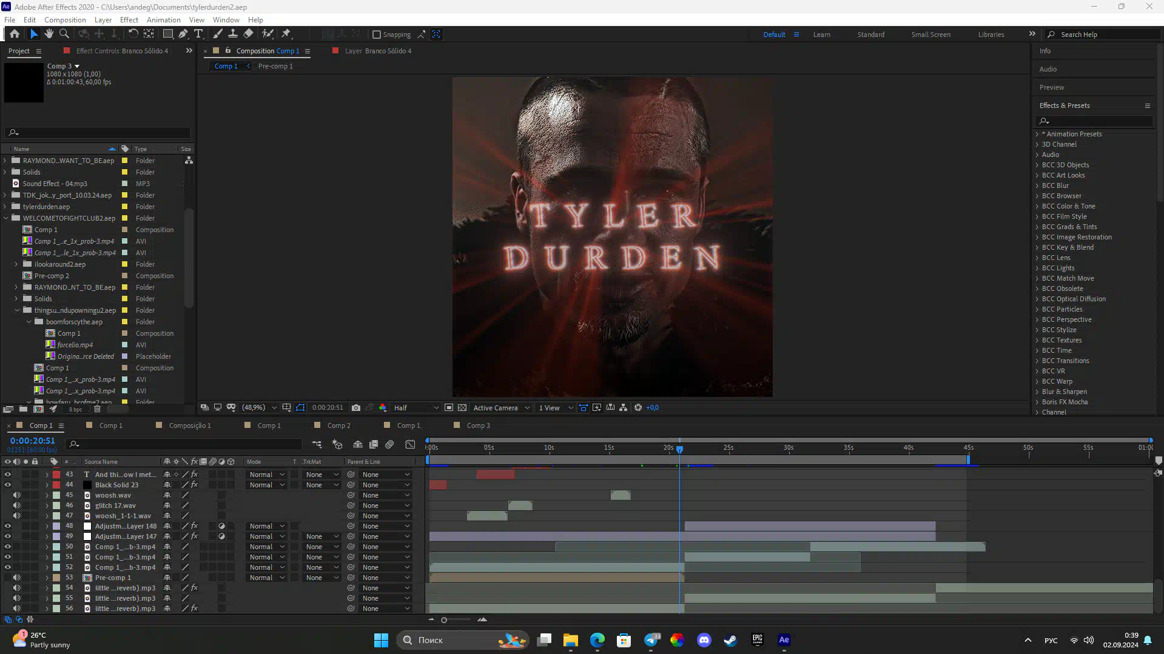This screenshot has width=1164, height=654.
Task: Toggle Draft 3D in timeline
Action: coord(337,444)
